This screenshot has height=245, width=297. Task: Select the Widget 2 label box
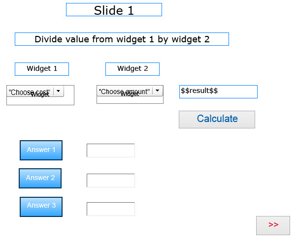click(132, 69)
